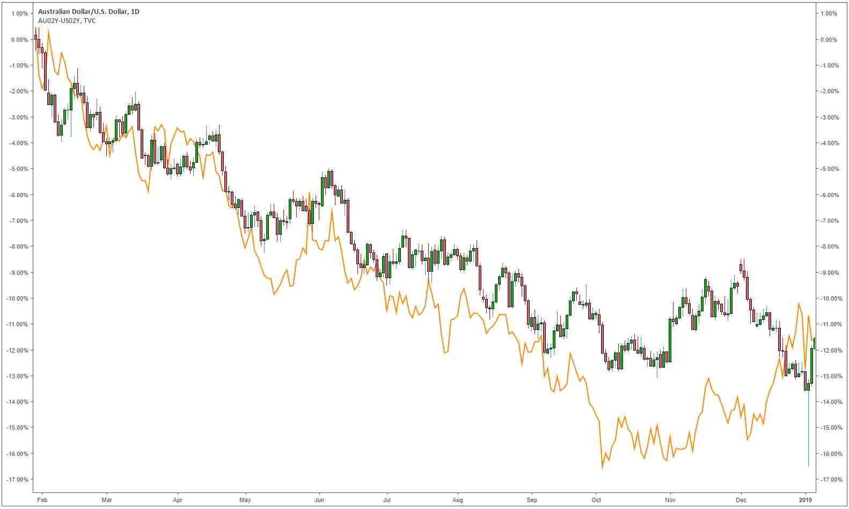Select the Oct marker on time axis

pyautogui.click(x=596, y=500)
